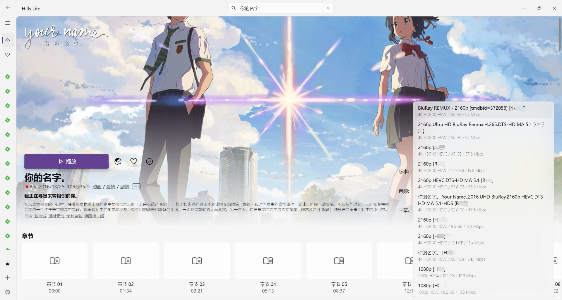Click the hamburger menu icon
Screen dimensions: 562x300
(x=8, y=23)
